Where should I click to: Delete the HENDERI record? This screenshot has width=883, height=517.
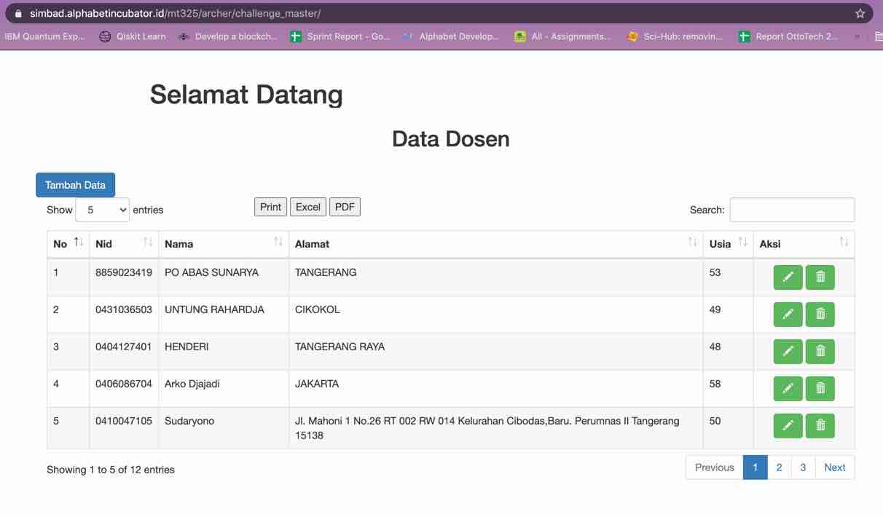(x=820, y=352)
